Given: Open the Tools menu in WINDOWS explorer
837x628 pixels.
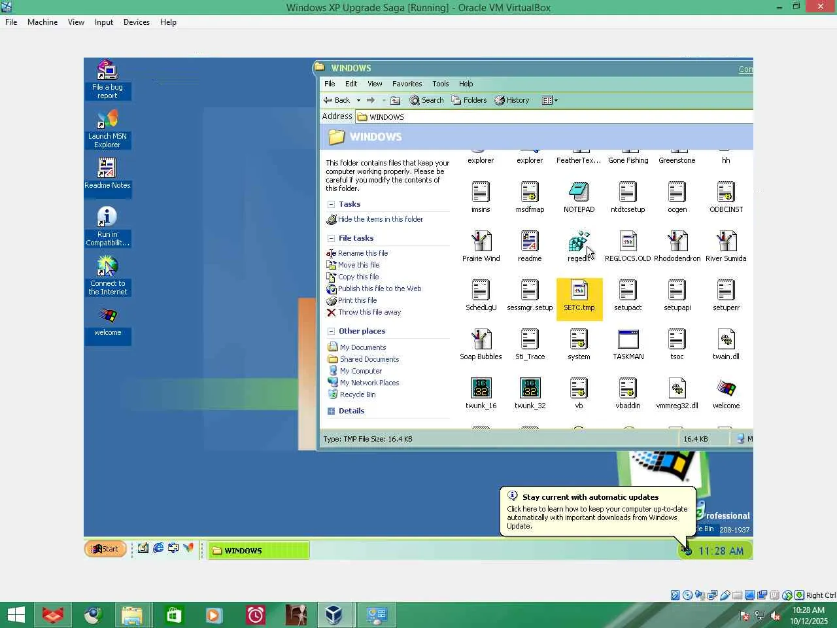Looking at the screenshot, I should [440, 84].
